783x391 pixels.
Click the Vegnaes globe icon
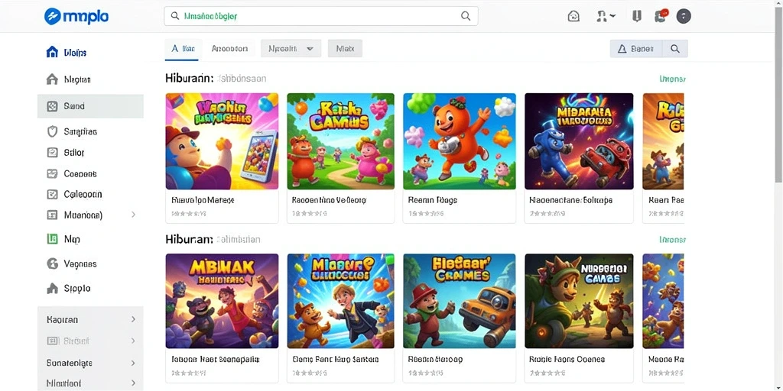coord(52,263)
